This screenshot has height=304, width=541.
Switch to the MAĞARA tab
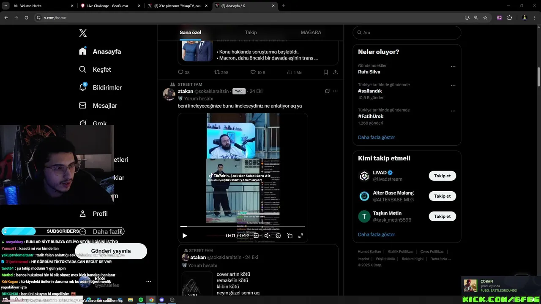coord(311,33)
